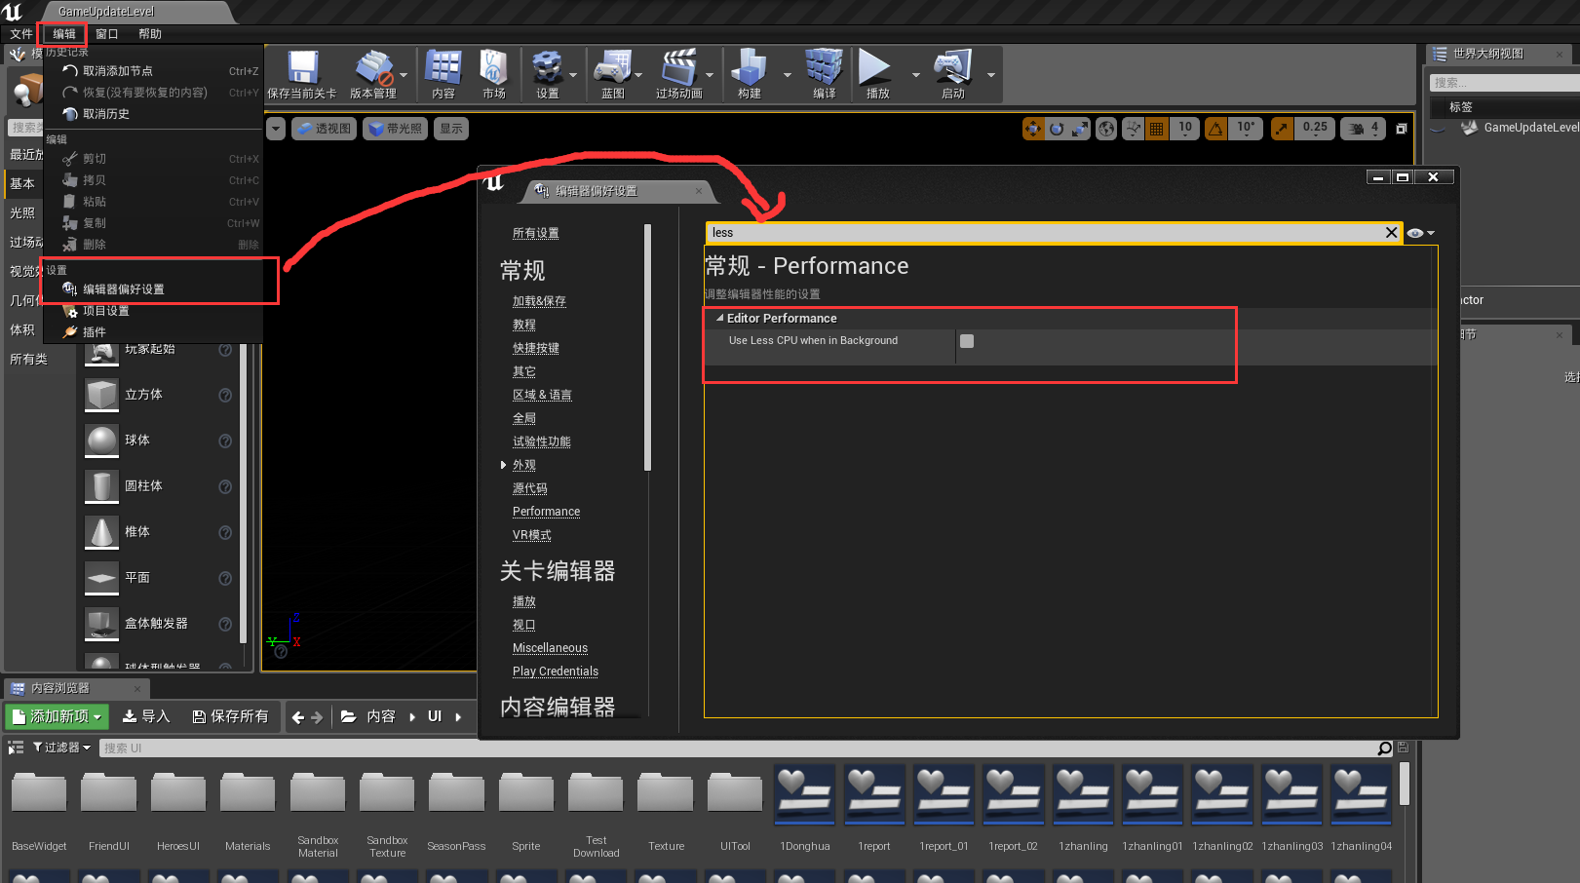1580x883 pixels.
Task: Expand the 外观 settings category
Action: 504,465
